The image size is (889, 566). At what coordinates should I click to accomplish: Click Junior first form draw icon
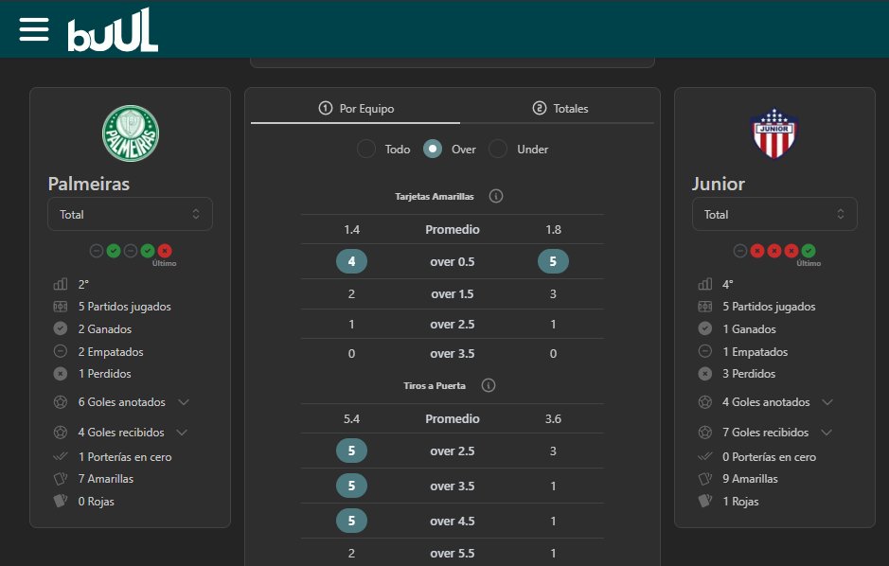pyautogui.click(x=740, y=251)
